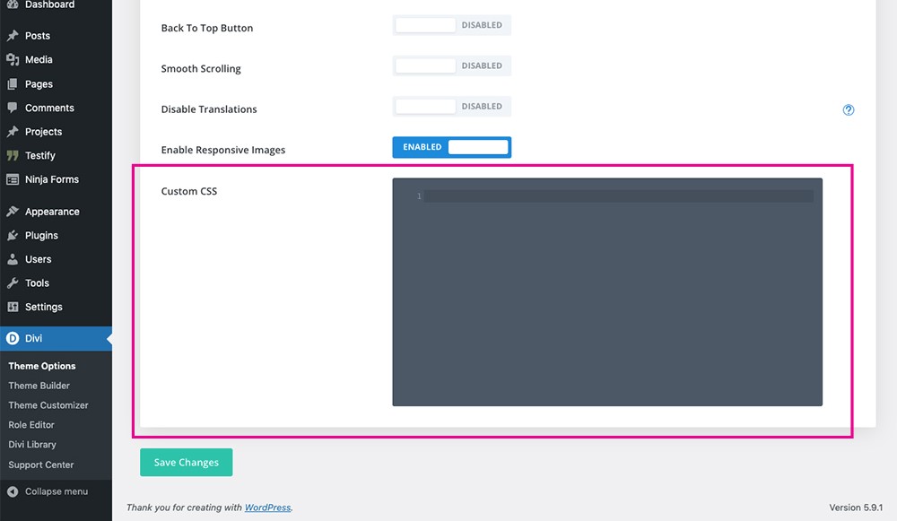
Task: Click the Tools wrench icon
Action: click(x=13, y=283)
